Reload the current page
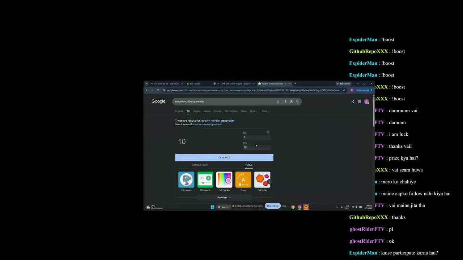463x260 pixels. coord(158,90)
